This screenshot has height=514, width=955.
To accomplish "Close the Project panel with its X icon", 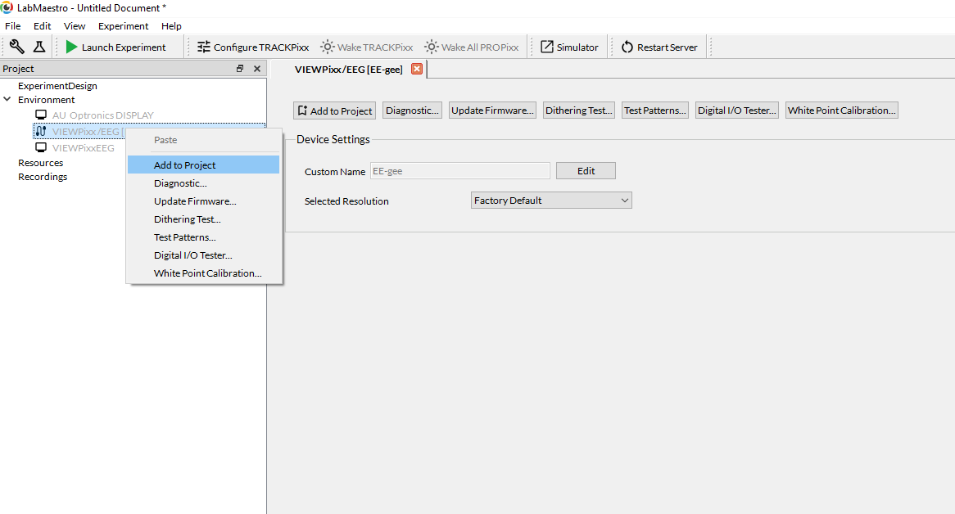I will point(256,69).
